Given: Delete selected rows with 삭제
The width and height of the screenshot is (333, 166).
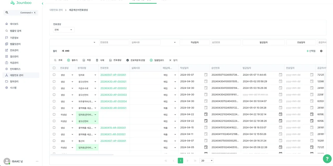Looking at the screenshot, I should click(x=100, y=60).
